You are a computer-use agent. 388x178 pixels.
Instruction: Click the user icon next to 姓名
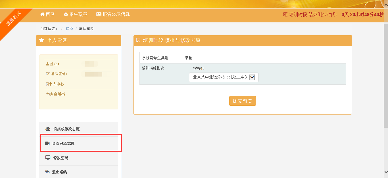[x=47, y=64]
